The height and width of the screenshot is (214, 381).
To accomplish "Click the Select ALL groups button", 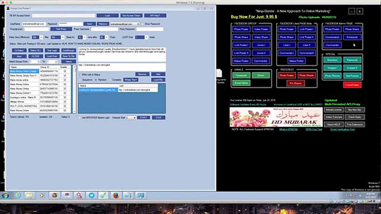I will (x=35, y=51).
